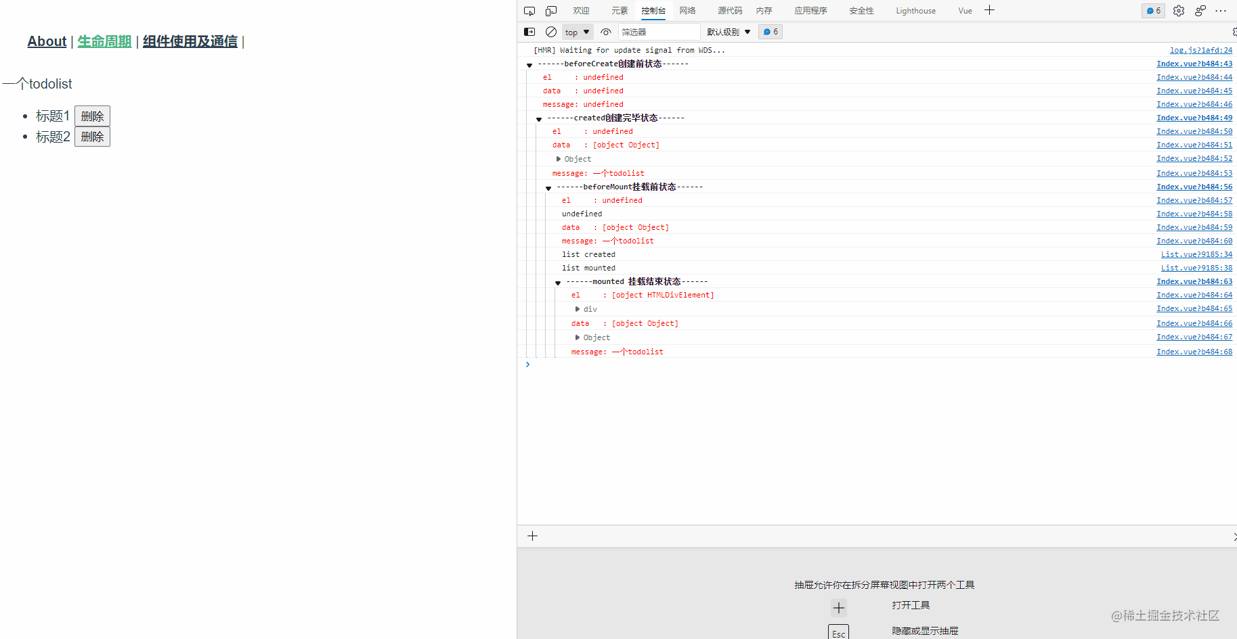Open source link Index.vue?b484:49
Viewport: 1237px width, 639px height.
(x=1194, y=118)
